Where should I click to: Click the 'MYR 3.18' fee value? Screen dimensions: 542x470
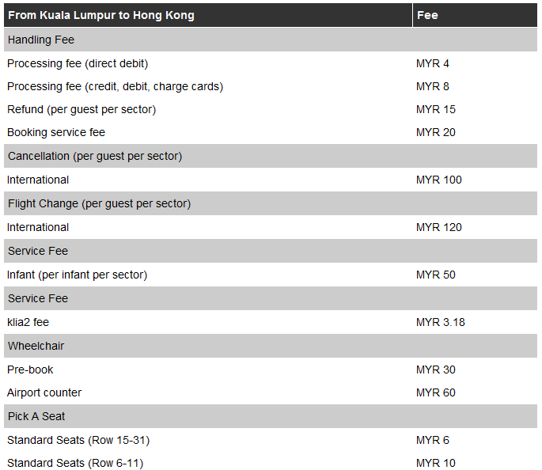click(x=441, y=322)
